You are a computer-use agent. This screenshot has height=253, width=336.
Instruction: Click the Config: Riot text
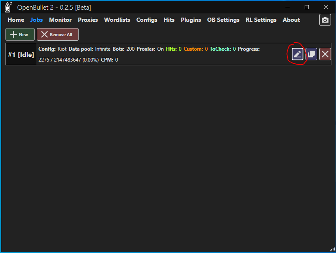click(x=53, y=49)
